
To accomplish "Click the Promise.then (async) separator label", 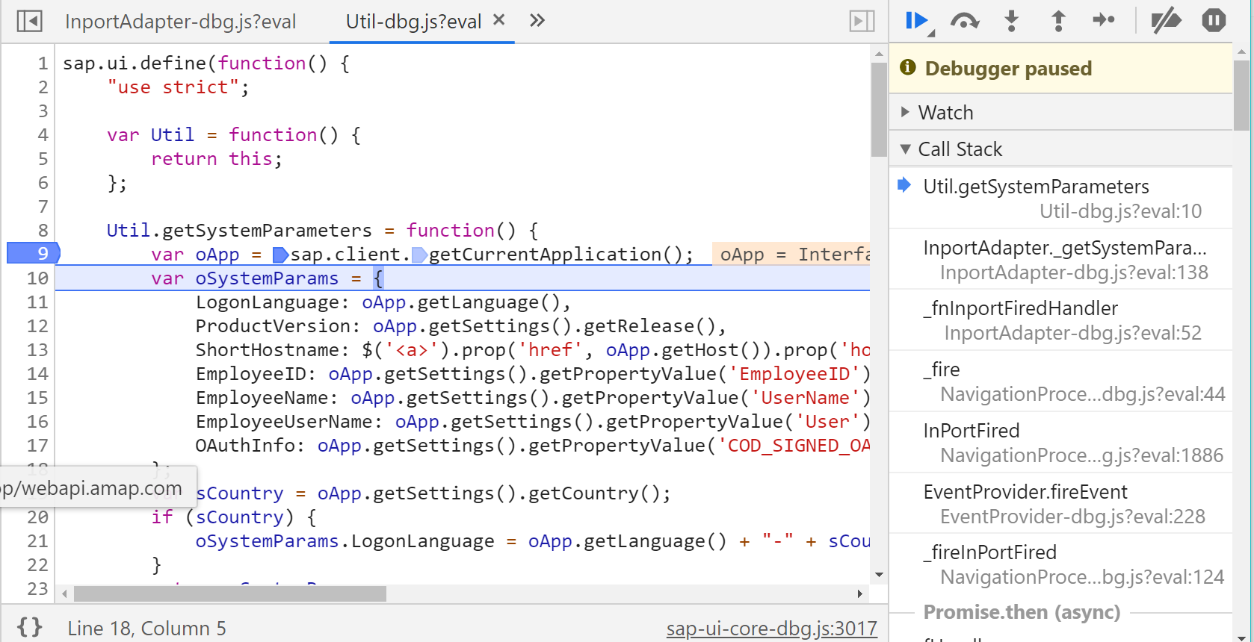I will click(x=1022, y=612).
